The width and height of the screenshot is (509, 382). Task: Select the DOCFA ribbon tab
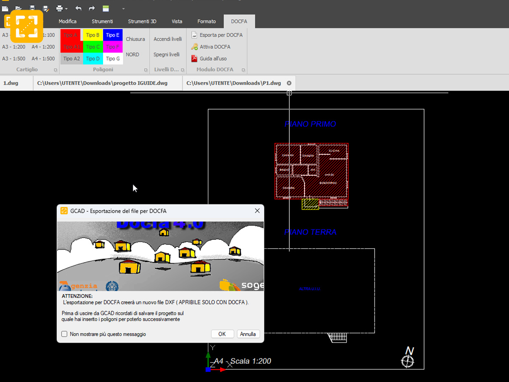[239, 21]
